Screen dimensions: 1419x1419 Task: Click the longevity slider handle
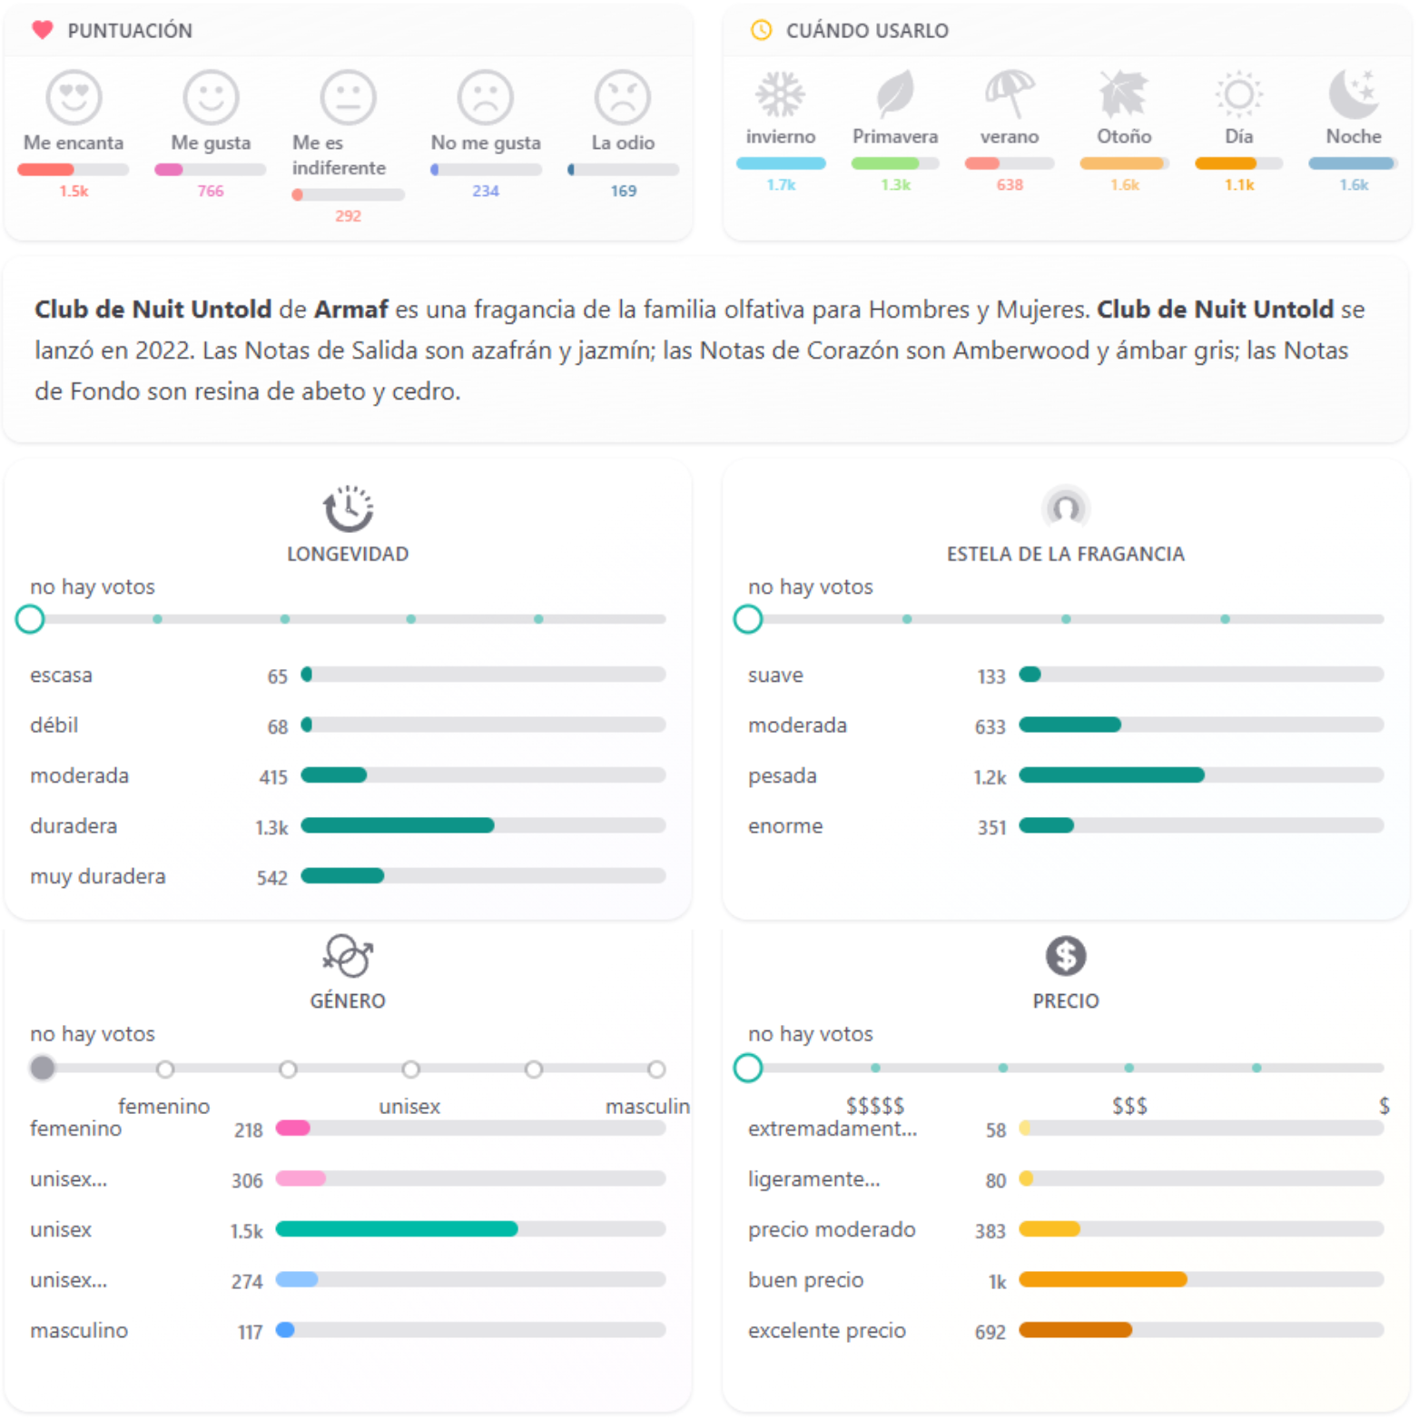pos(30,619)
